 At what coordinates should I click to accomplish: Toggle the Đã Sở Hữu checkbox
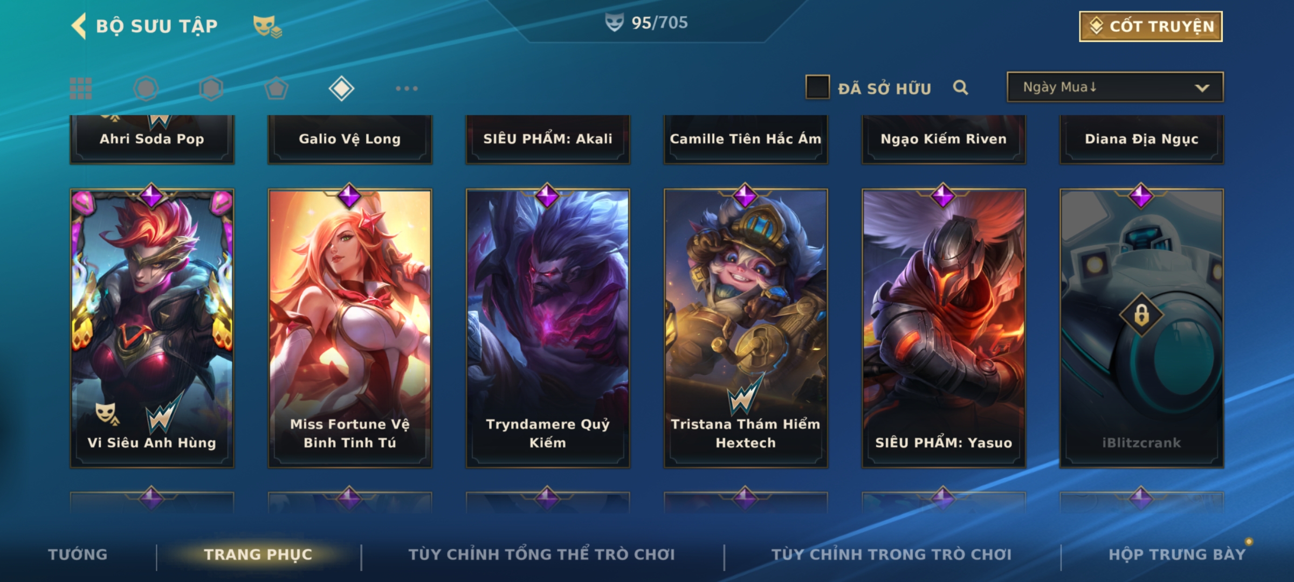(817, 87)
